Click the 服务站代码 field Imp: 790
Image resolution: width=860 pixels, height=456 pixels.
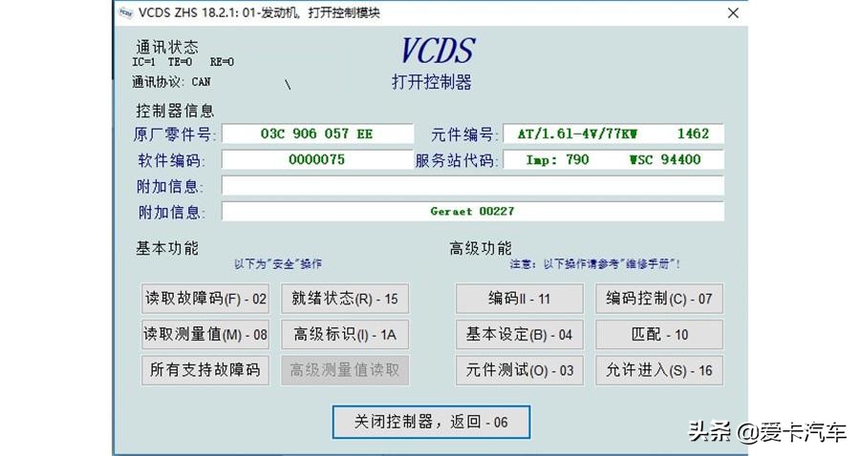[x=613, y=160]
